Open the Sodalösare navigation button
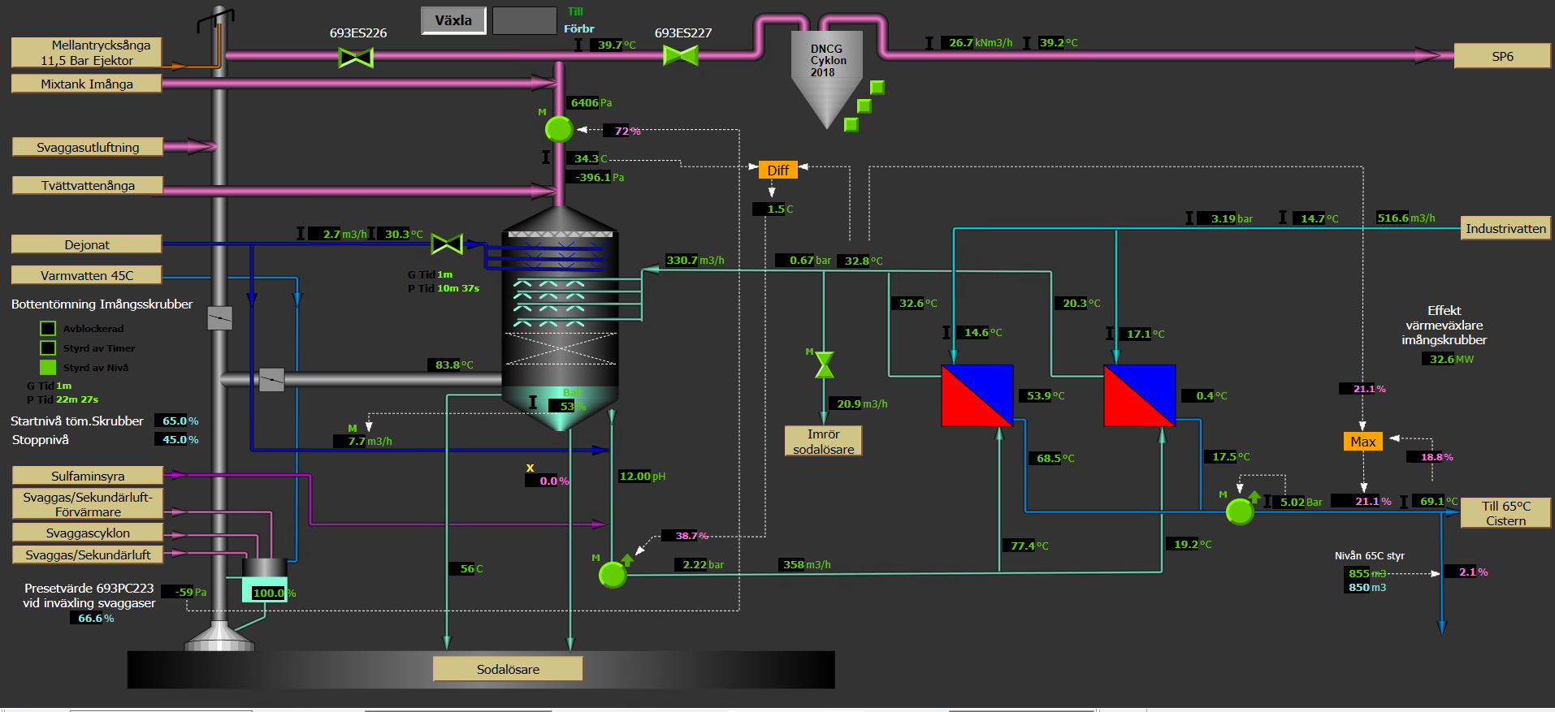The image size is (1555, 712). [x=508, y=669]
